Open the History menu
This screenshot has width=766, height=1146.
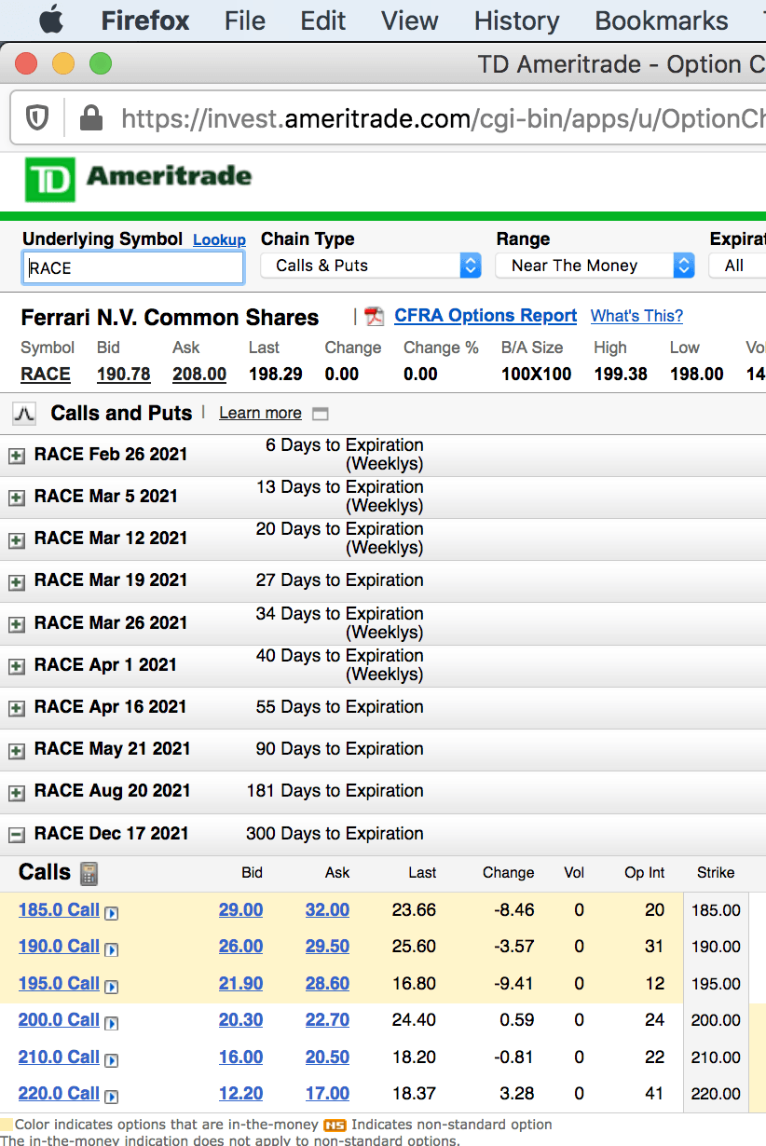[x=516, y=20]
